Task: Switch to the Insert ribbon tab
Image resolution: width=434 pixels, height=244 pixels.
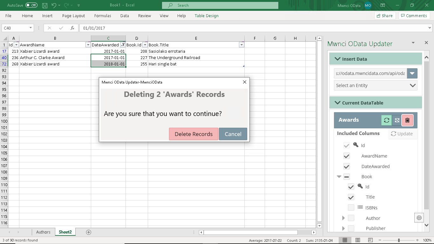Action: (47, 16)
